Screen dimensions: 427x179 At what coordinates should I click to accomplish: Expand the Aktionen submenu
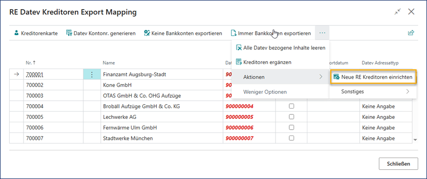[280, 77]
